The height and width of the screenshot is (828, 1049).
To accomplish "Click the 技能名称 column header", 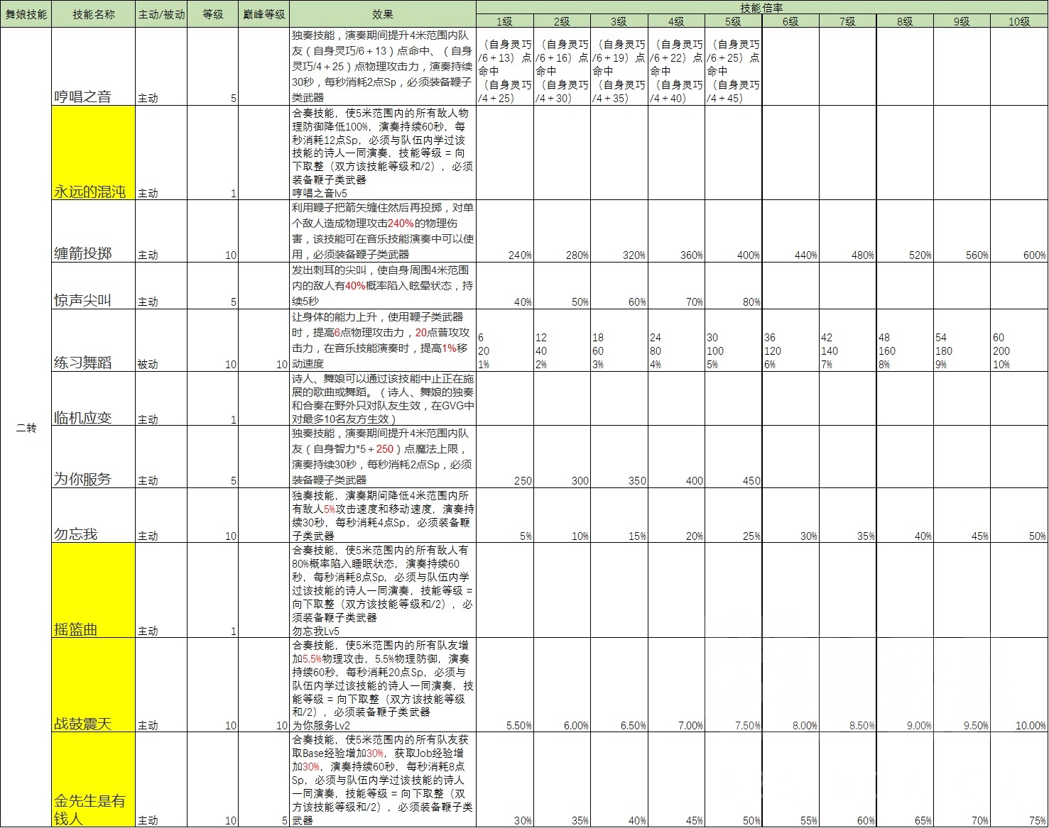I will (x=93, y=14).
